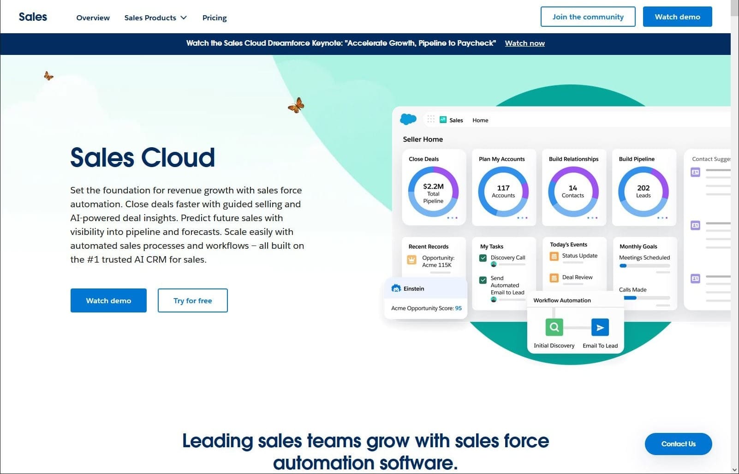Select the Sales app icon next to Sales label
This screenshot has height=474, width=739.
443,120
